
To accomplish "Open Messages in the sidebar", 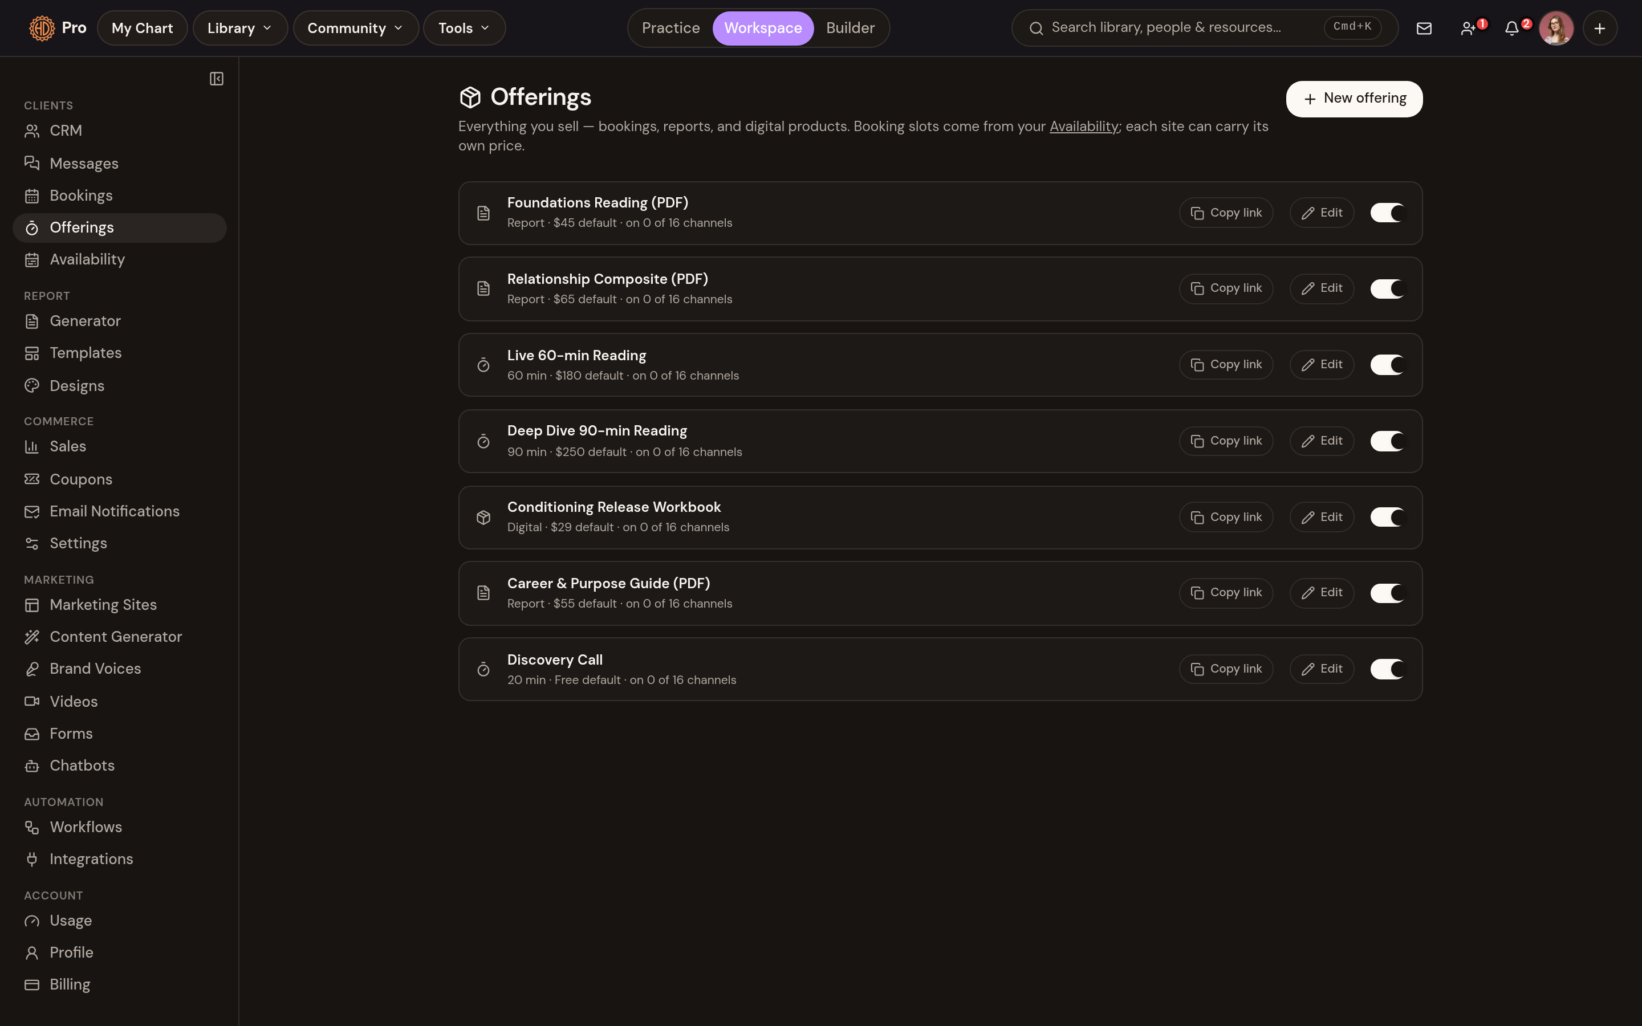I will tap(119, 164).
